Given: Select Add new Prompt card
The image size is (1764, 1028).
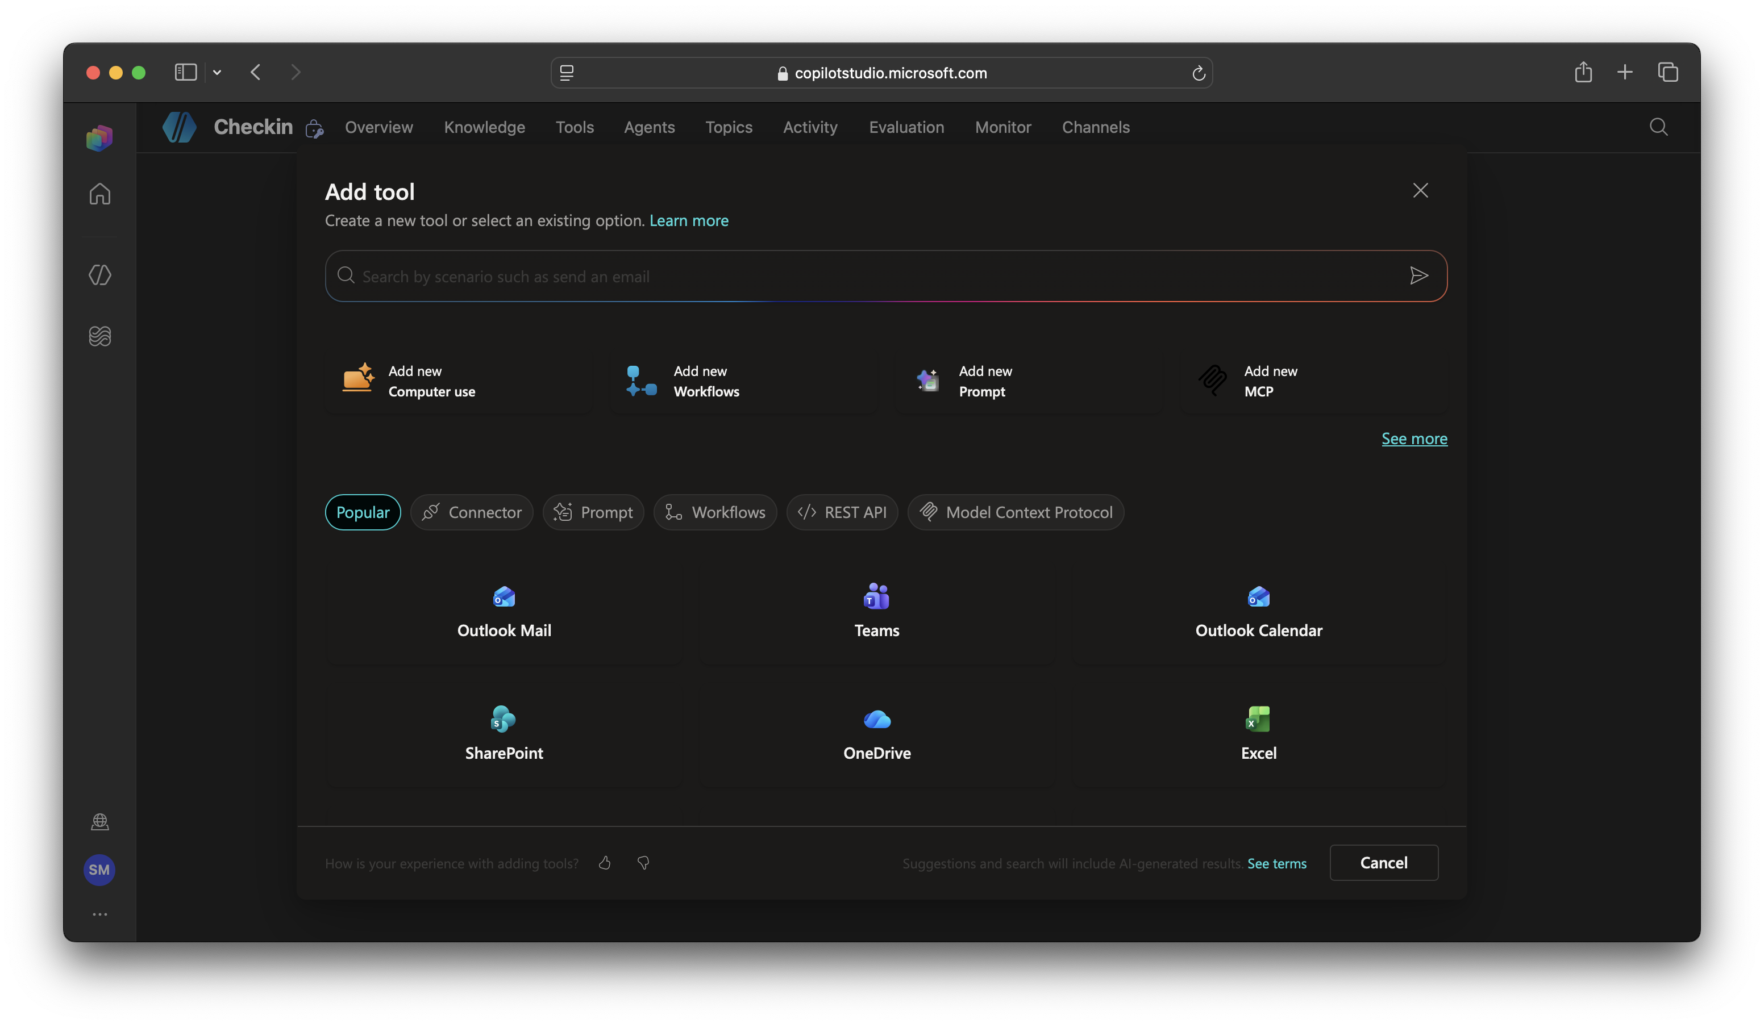Looking at the screenshot, I should point(1028,382).
